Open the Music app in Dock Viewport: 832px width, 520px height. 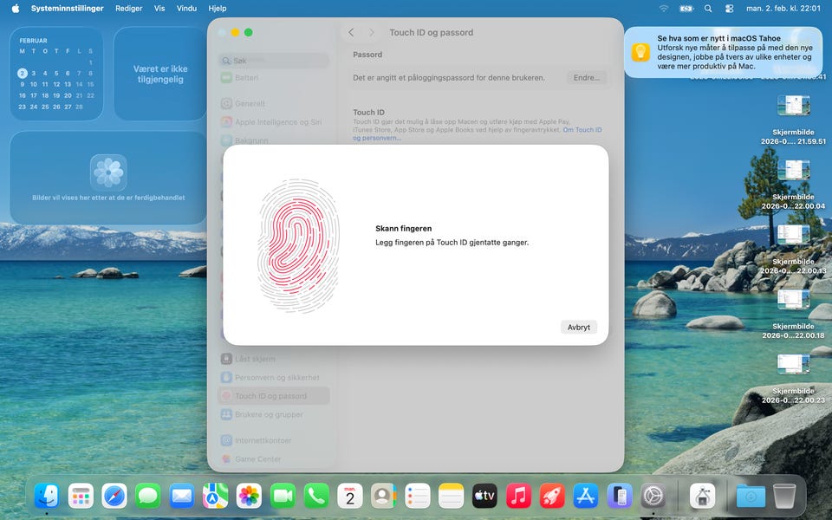(x=518, y=496)
